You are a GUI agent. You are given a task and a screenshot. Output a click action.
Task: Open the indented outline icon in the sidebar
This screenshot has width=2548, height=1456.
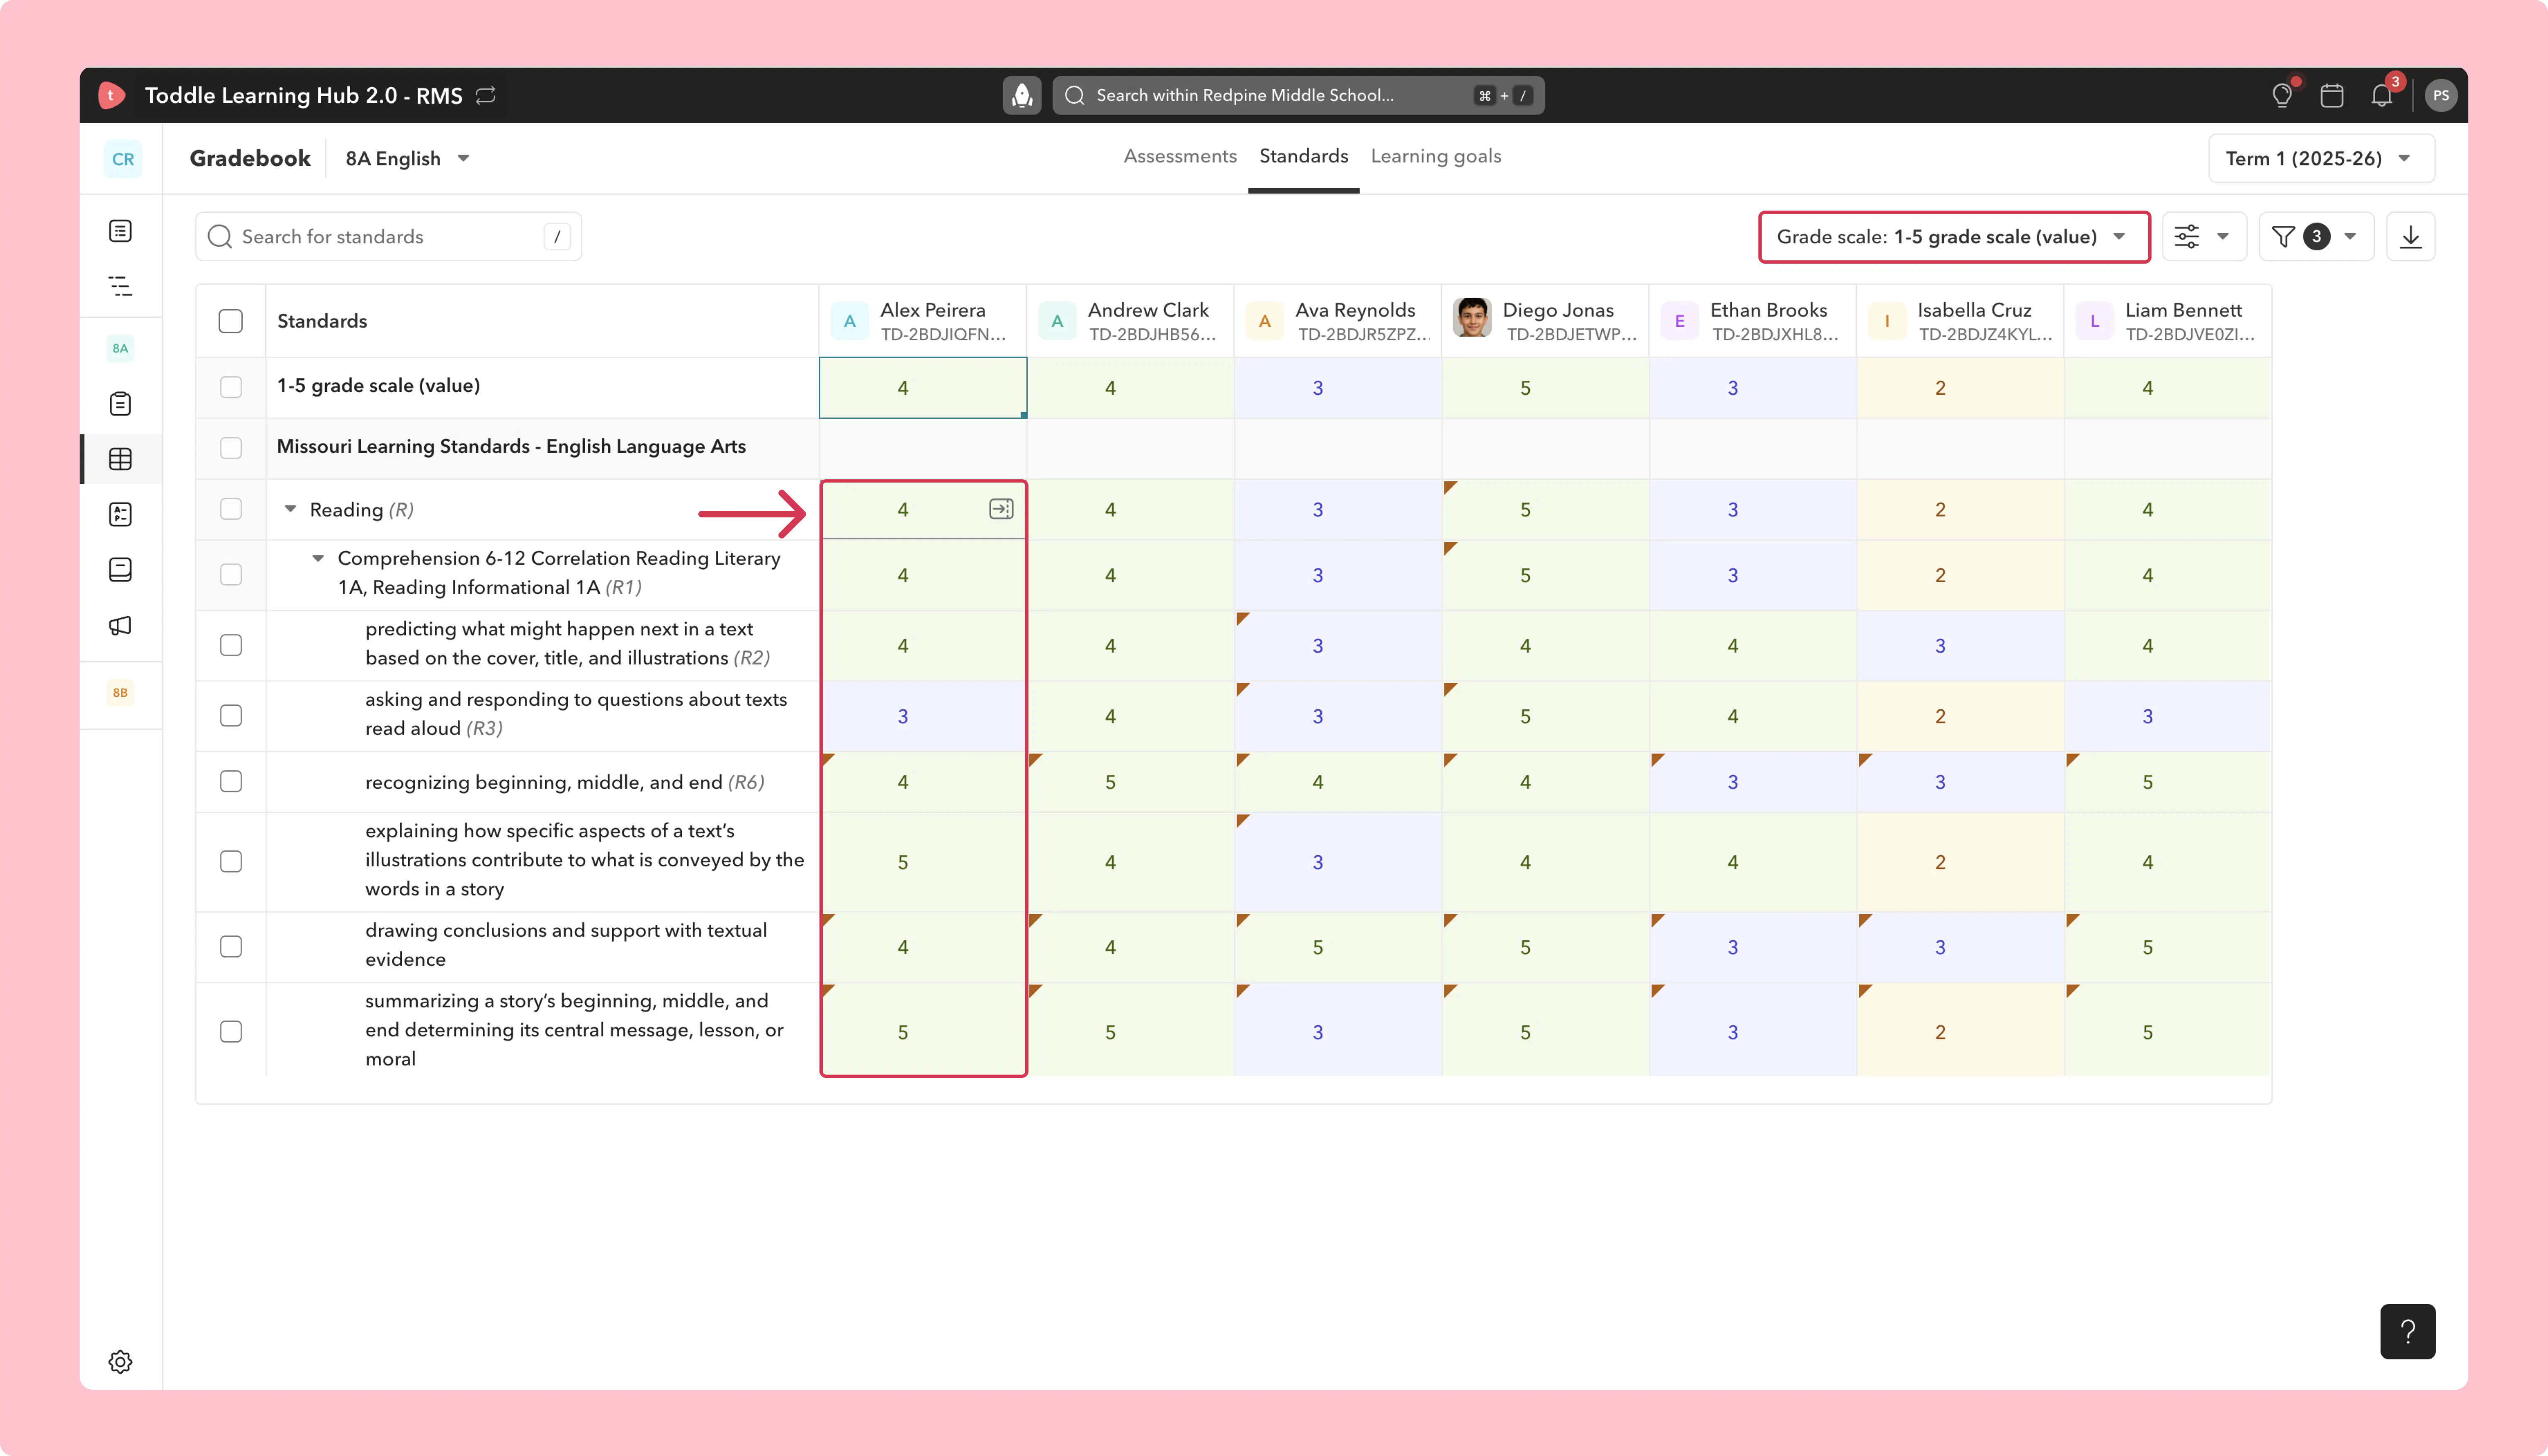(x=120, y=286)
